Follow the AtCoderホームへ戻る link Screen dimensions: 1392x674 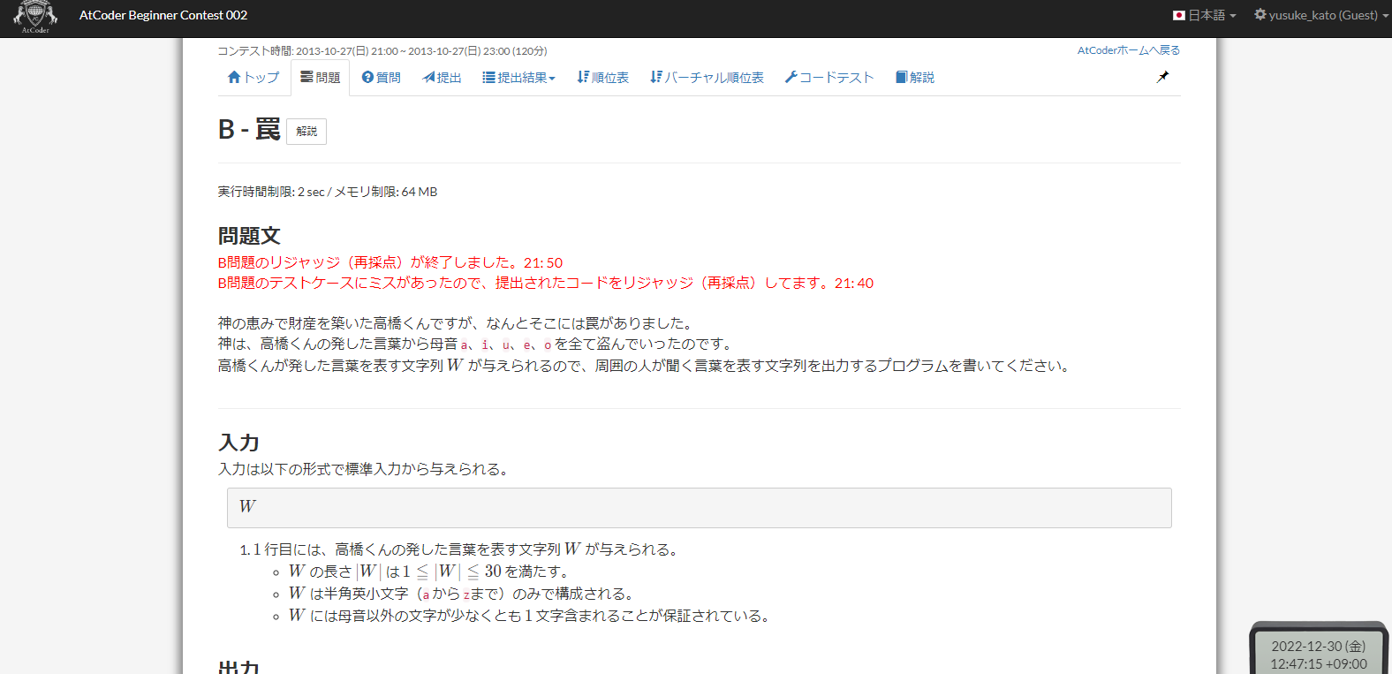(1129, 50)
